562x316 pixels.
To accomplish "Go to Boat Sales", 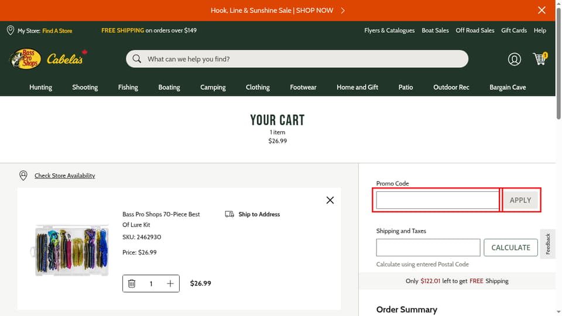I will click(435, 30).
